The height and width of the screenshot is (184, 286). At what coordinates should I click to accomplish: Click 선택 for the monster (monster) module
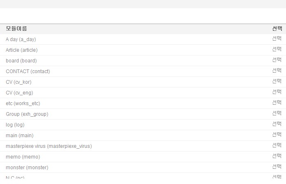click(x=277, y=167)
